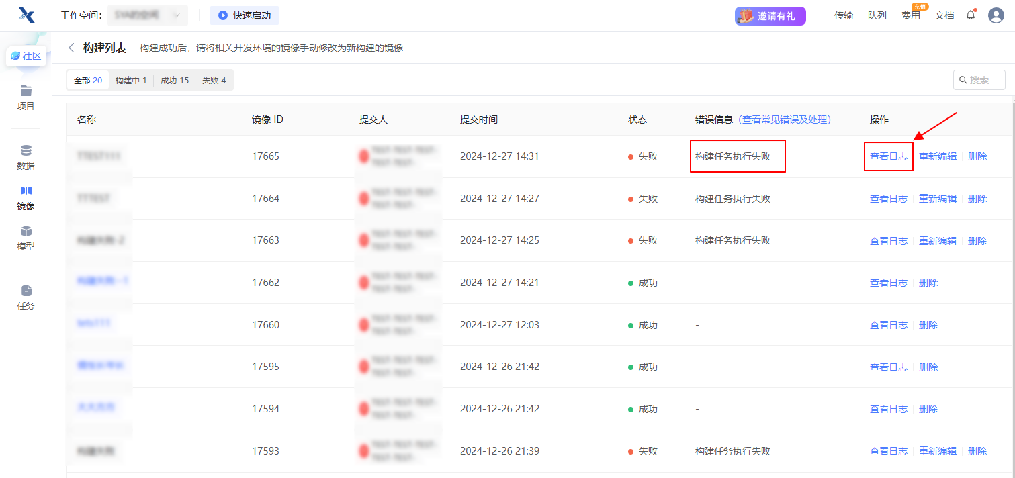
Task: Click the 邀请有礼 banner button
Action: point(770,16)
